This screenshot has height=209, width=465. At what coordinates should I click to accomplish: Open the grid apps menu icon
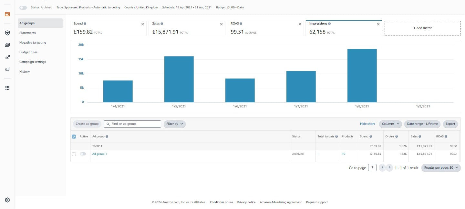(7, 88)
